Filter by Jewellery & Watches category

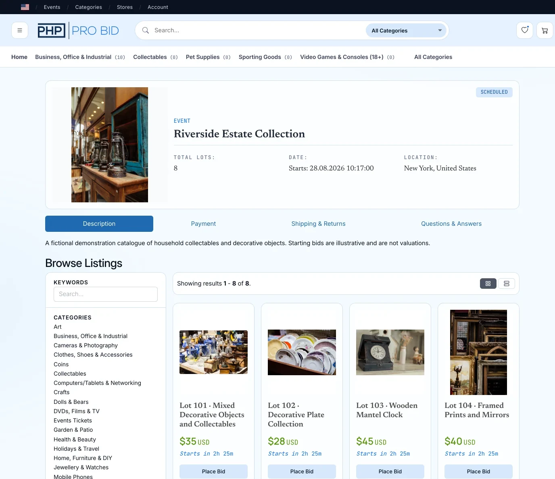coord(81,467)
